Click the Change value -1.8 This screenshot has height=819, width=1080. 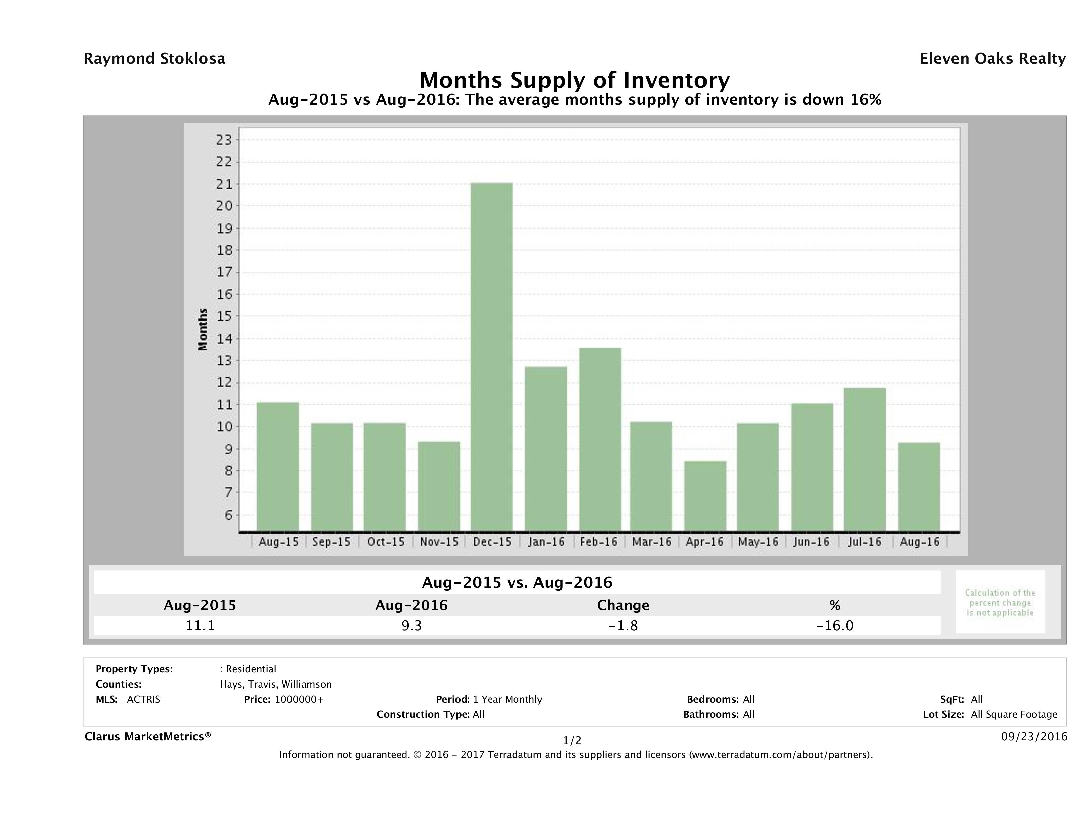click(x=623, y=625)
